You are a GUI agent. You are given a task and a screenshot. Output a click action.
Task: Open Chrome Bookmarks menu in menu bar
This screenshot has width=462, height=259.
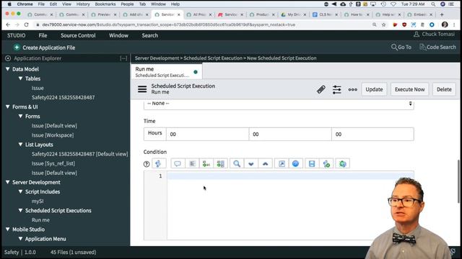(105, 4)
